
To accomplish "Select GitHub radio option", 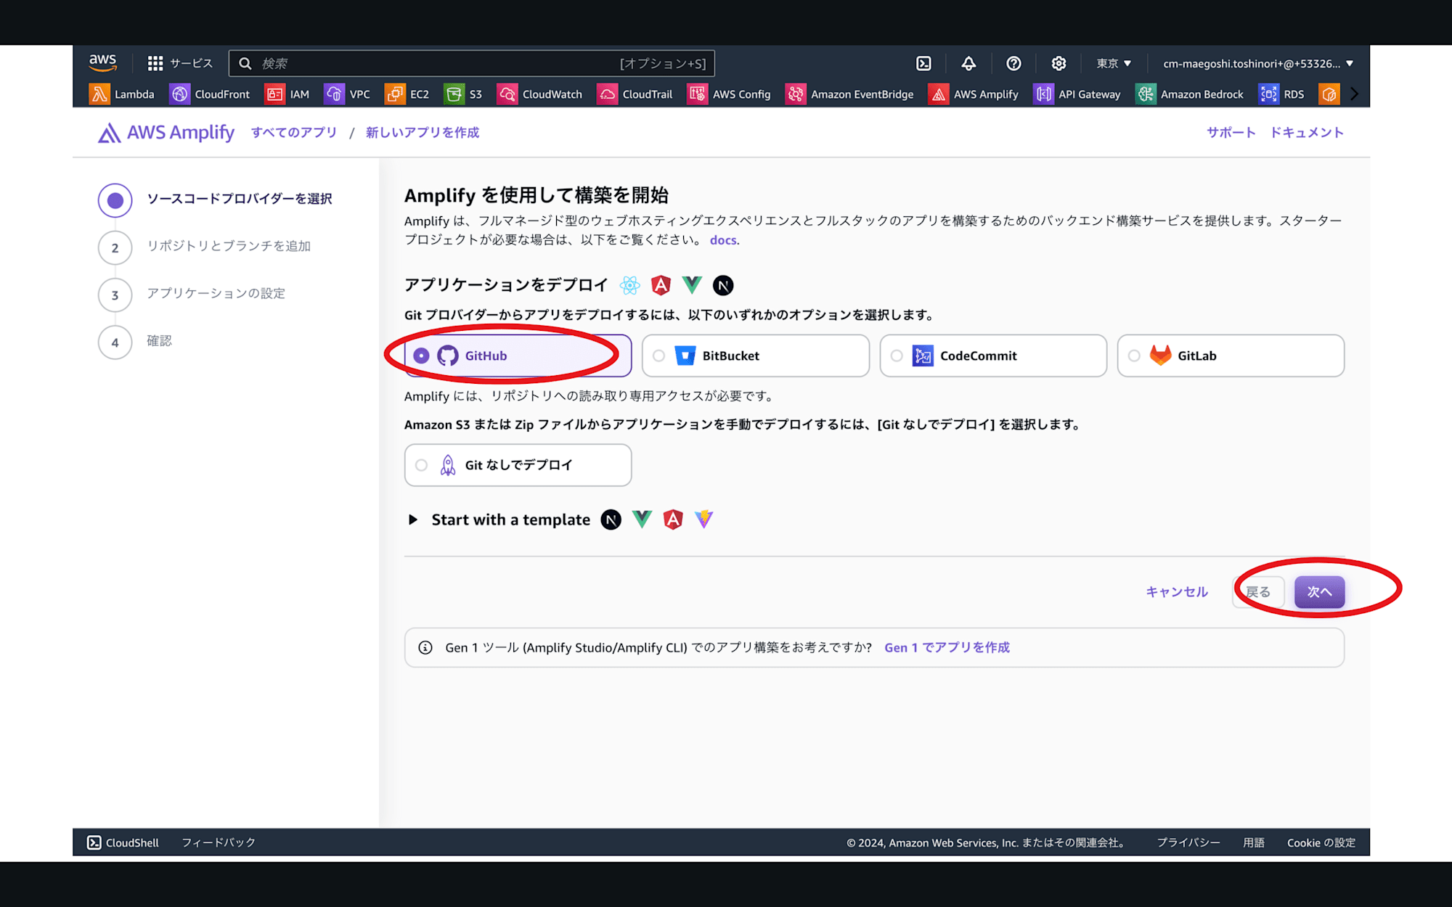I will click(518, 356).
